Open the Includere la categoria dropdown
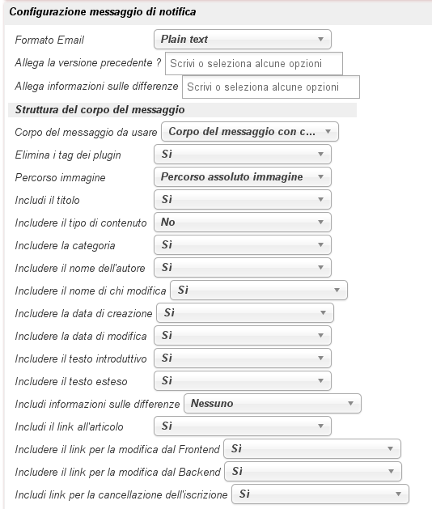The height and width of the screenshot is (509, 432). 243,244
